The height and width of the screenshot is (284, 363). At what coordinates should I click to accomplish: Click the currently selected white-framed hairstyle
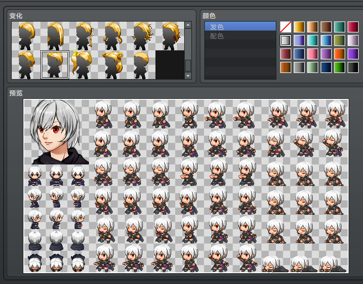point(55,65)
